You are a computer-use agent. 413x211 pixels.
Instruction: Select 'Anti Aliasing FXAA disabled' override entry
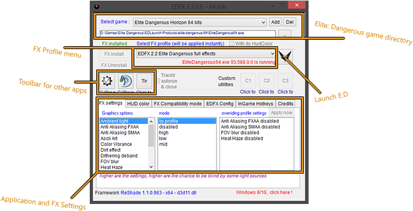(x=257, y=121)
